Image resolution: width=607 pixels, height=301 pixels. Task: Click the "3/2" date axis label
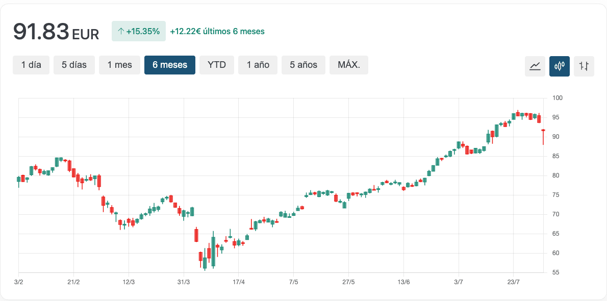(x=19, y=281)
